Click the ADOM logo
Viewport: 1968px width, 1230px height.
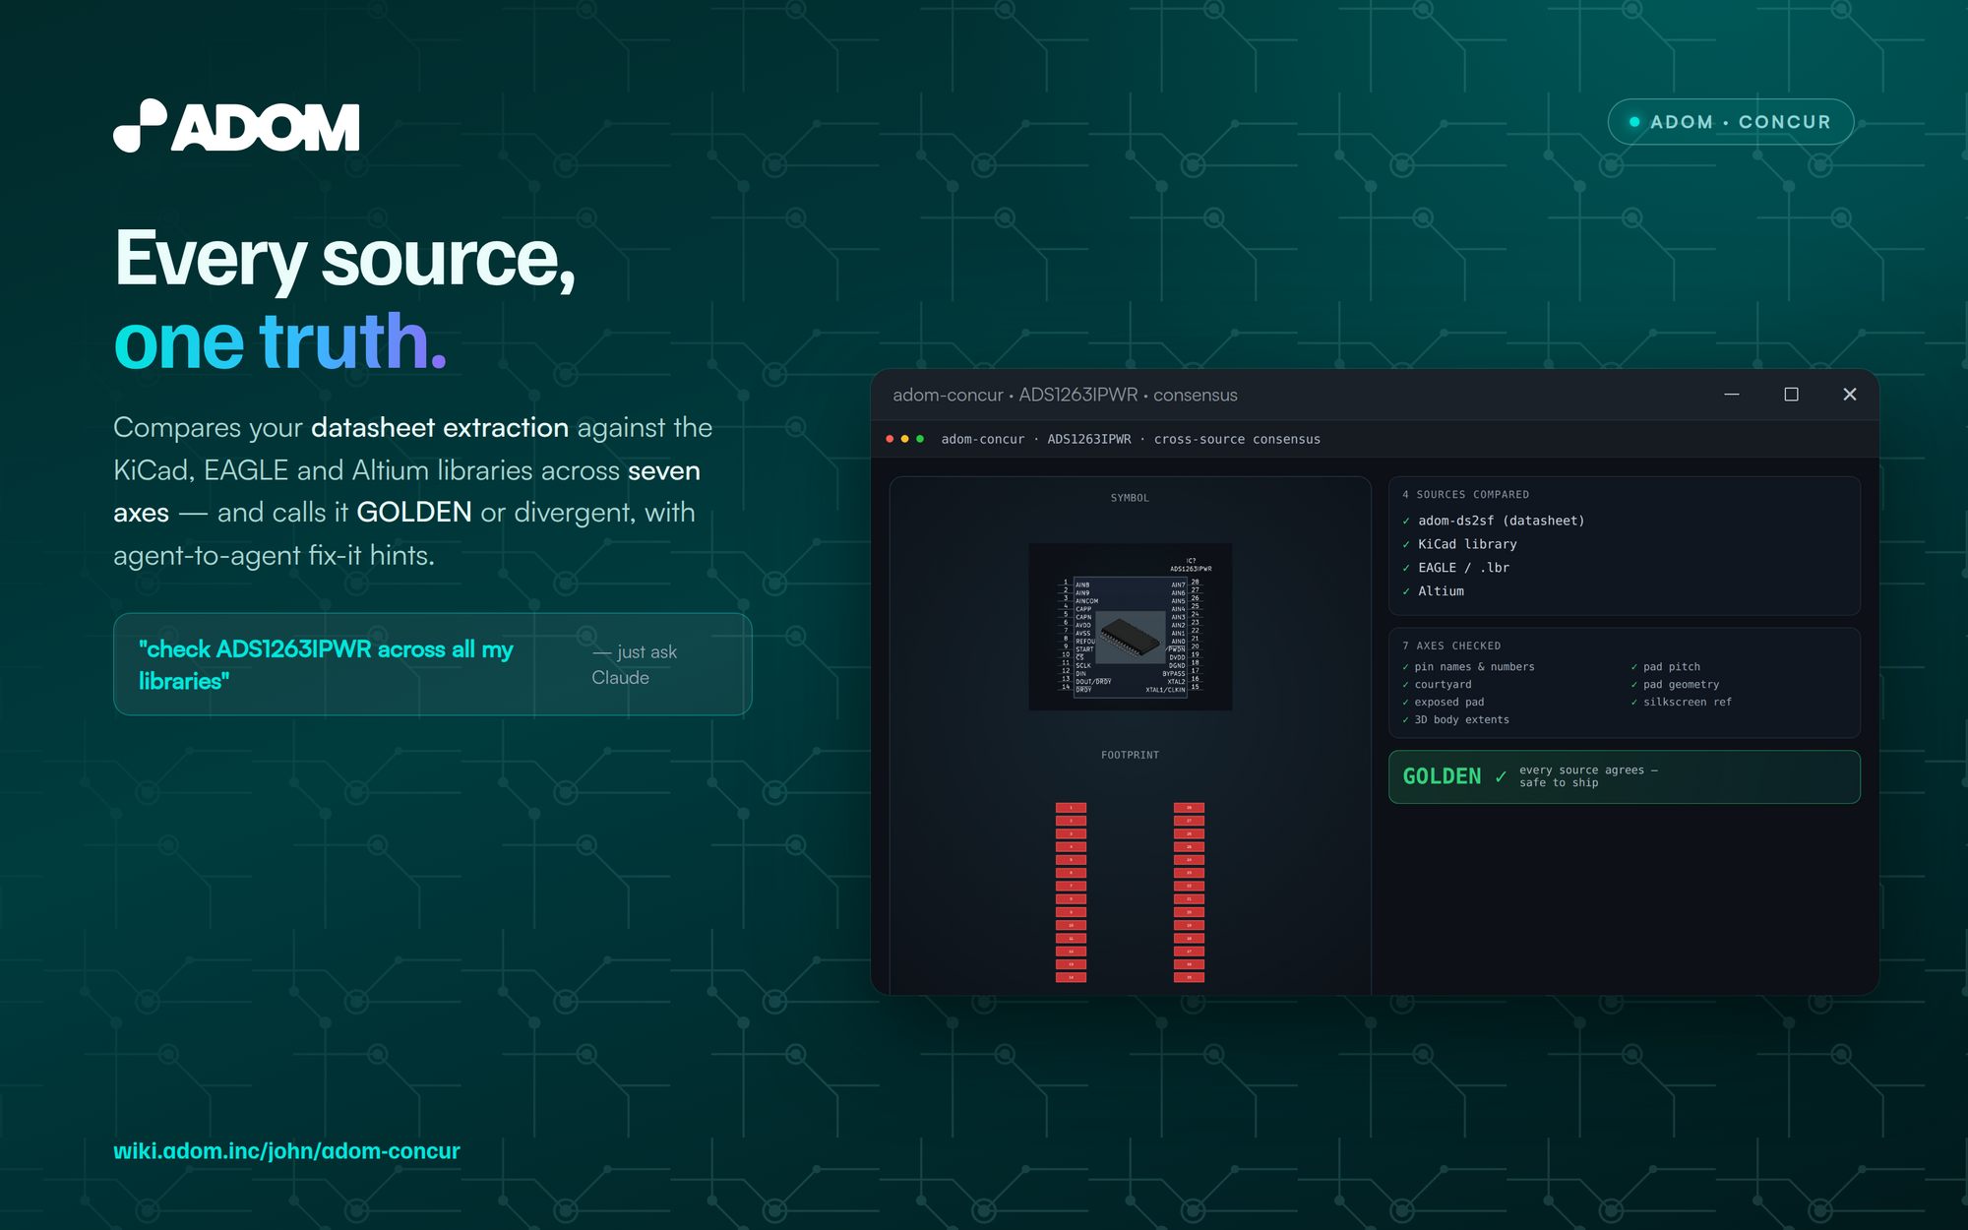(x=236, y=126)
